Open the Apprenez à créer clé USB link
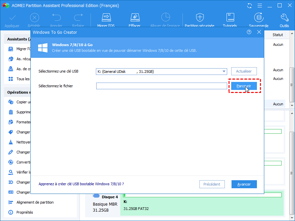Viewport: 295px width, 221px height. point(81,184)
